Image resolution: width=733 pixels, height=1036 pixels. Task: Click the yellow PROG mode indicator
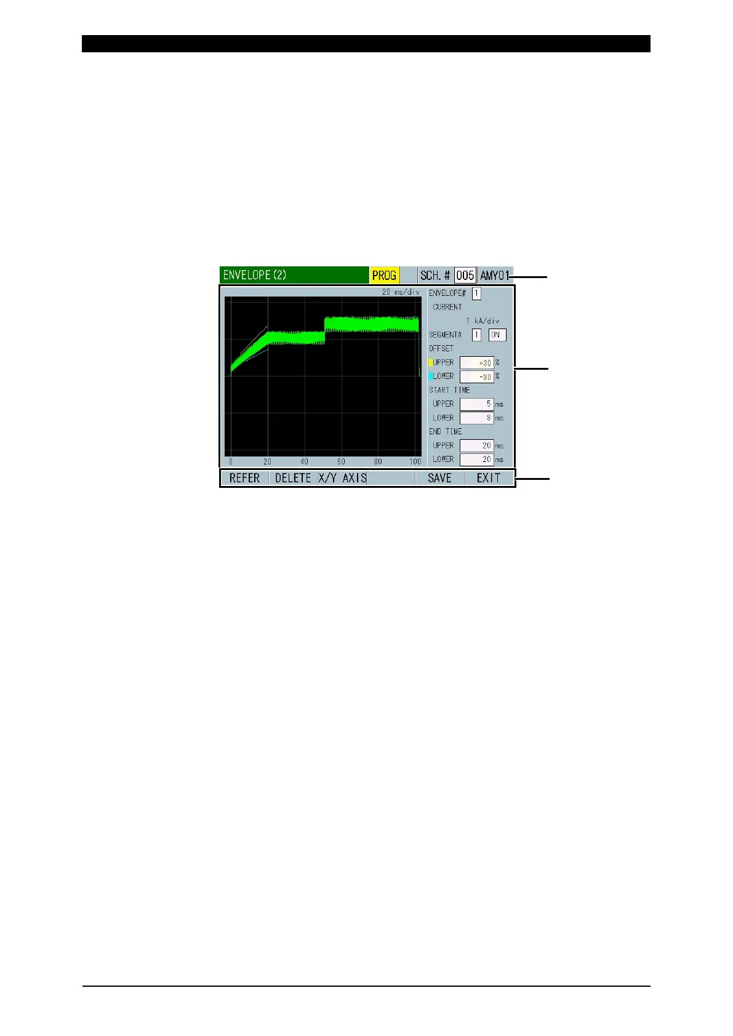(385, 276)
